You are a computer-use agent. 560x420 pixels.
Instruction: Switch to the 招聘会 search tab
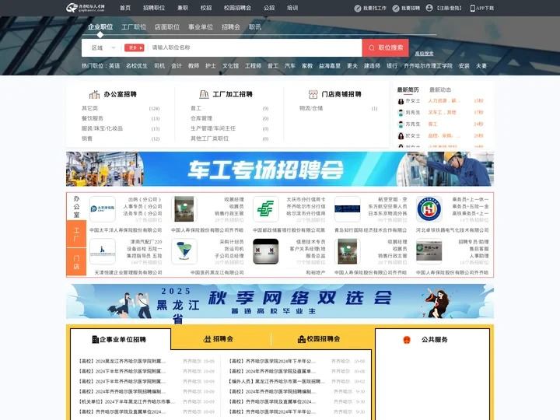click(231, 27)
